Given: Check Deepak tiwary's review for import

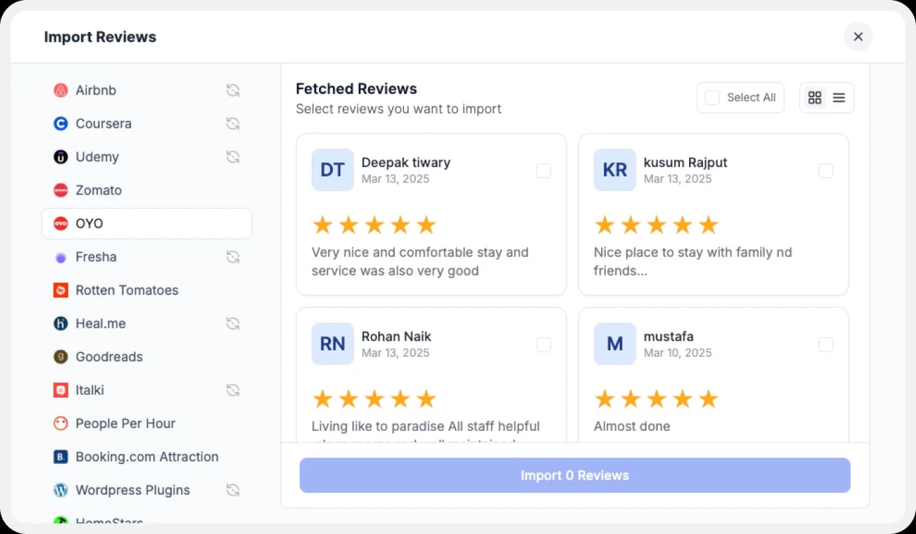Looking at the screenshot, I should [543, 170].
